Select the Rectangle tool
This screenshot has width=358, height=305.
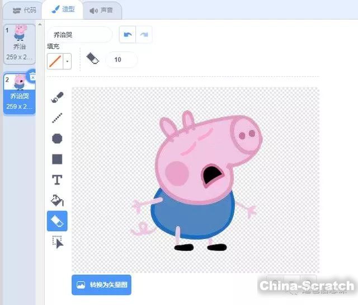click(x=57, y=159)
